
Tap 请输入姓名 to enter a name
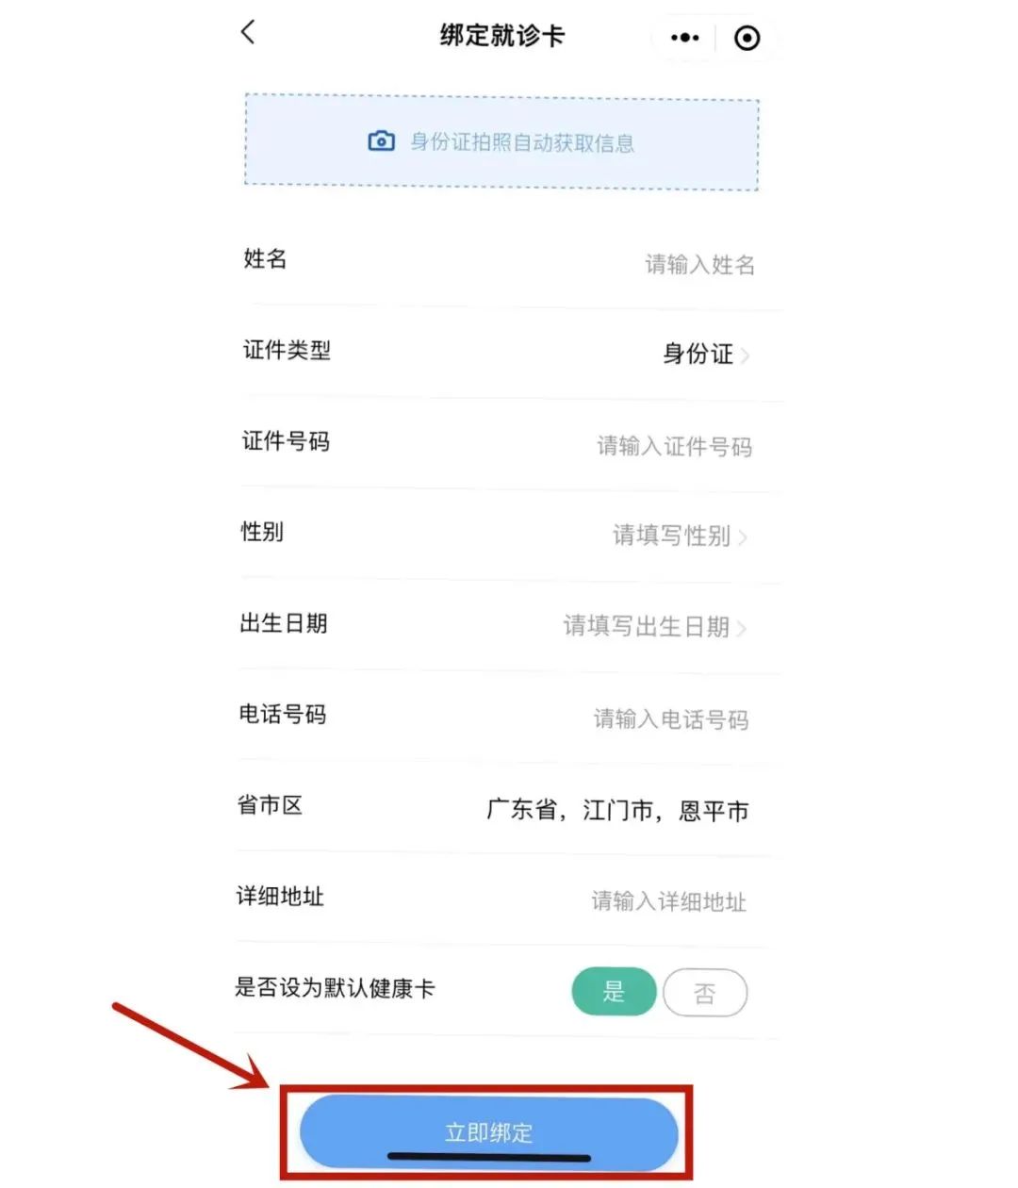(699, 265)
